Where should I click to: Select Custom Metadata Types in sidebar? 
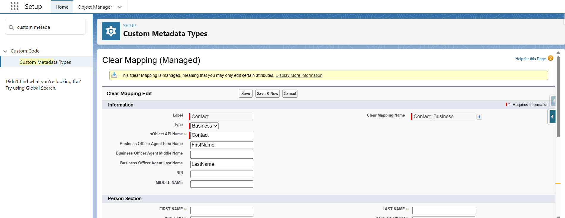pyautogui.click(x=45, y=62)
